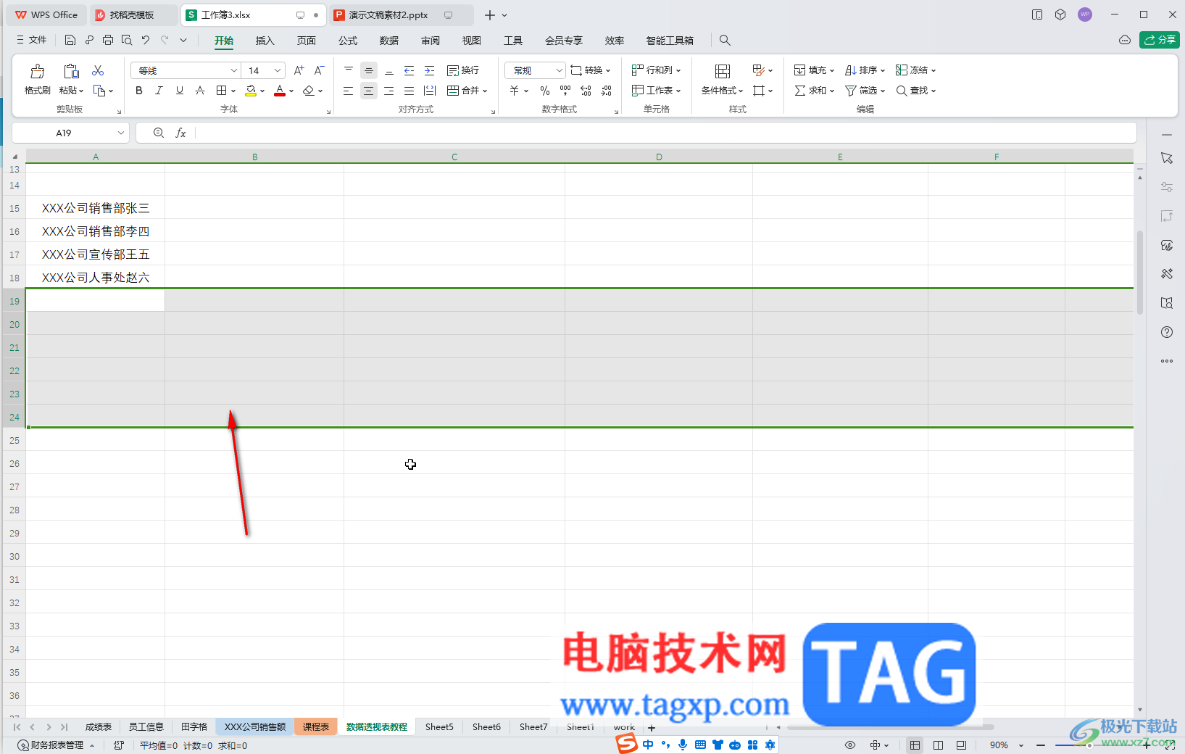This screenshot has width=1185, height=754.
Task: Switch to the 数据 ribbon tab
Action: (x=389, y=41)
